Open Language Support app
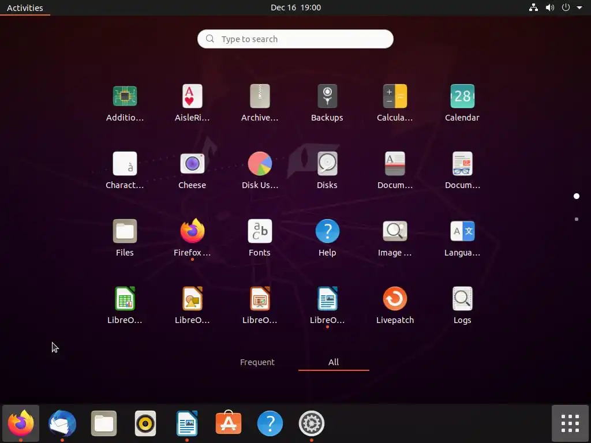591x443 pixels. coord(462,231)
